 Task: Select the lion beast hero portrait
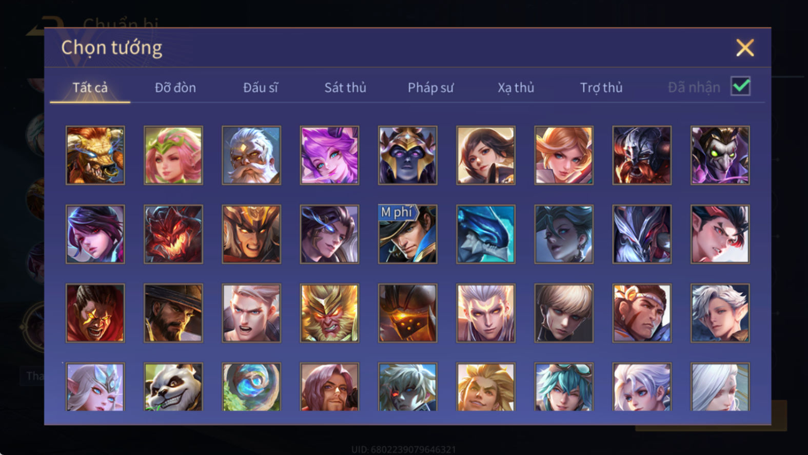pyautogui.click(x=95, y=155)
